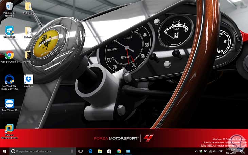Open the Papelera de reciclaje desktop icon

(9, 10)
